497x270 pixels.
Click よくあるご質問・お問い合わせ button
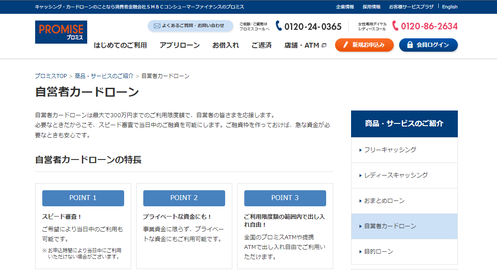[x=190, y=26]
